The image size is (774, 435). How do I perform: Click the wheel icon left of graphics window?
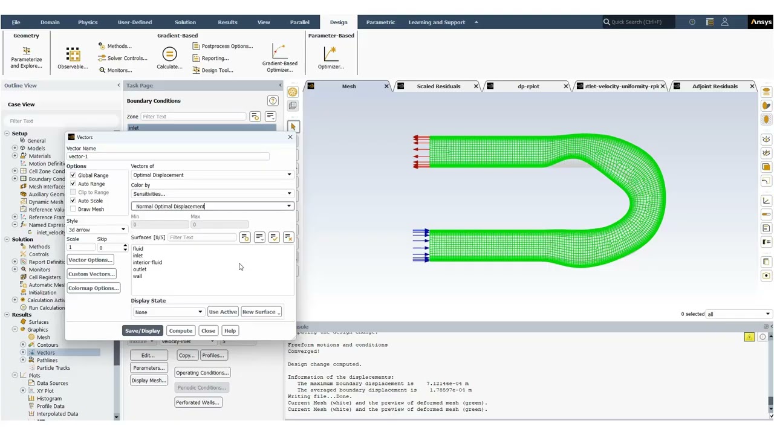pos(293,92)
